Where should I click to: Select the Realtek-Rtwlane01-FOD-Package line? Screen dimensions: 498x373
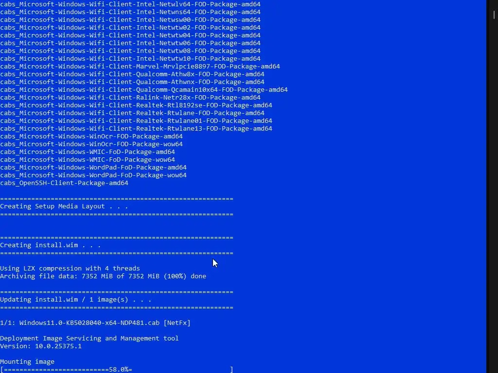[136, 121]
